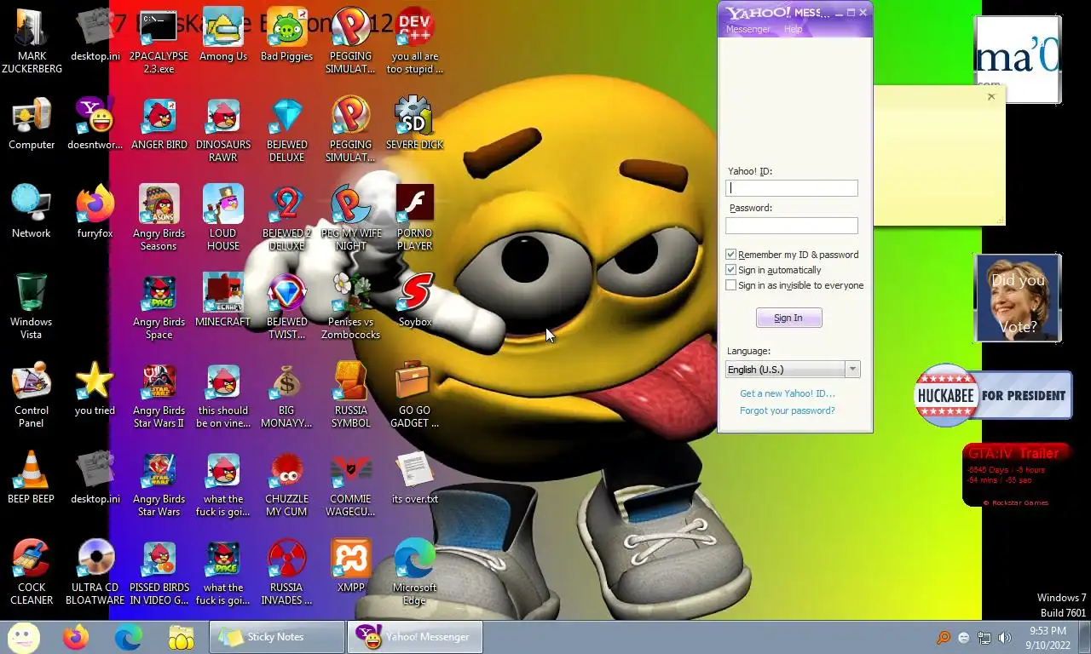Open the Help menu in Yahoo Messenger
The image size is (1091, 654).
[x=793, y=29]
